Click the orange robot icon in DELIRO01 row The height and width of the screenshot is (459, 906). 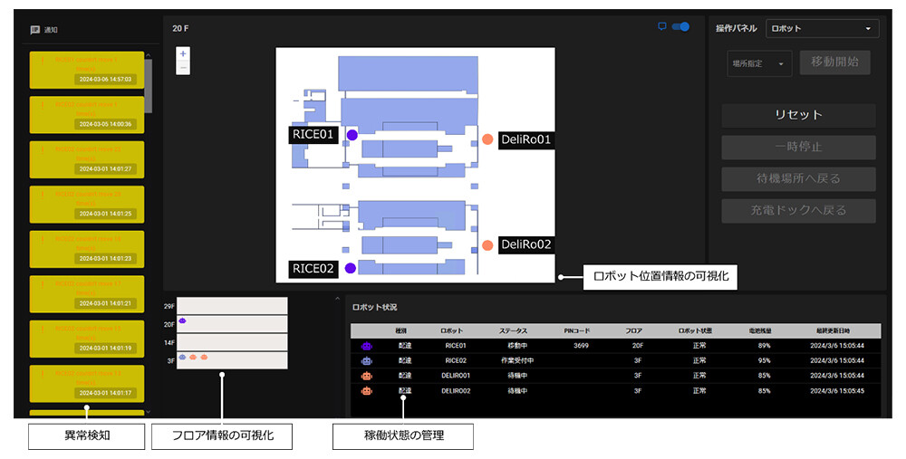(366, 376)
